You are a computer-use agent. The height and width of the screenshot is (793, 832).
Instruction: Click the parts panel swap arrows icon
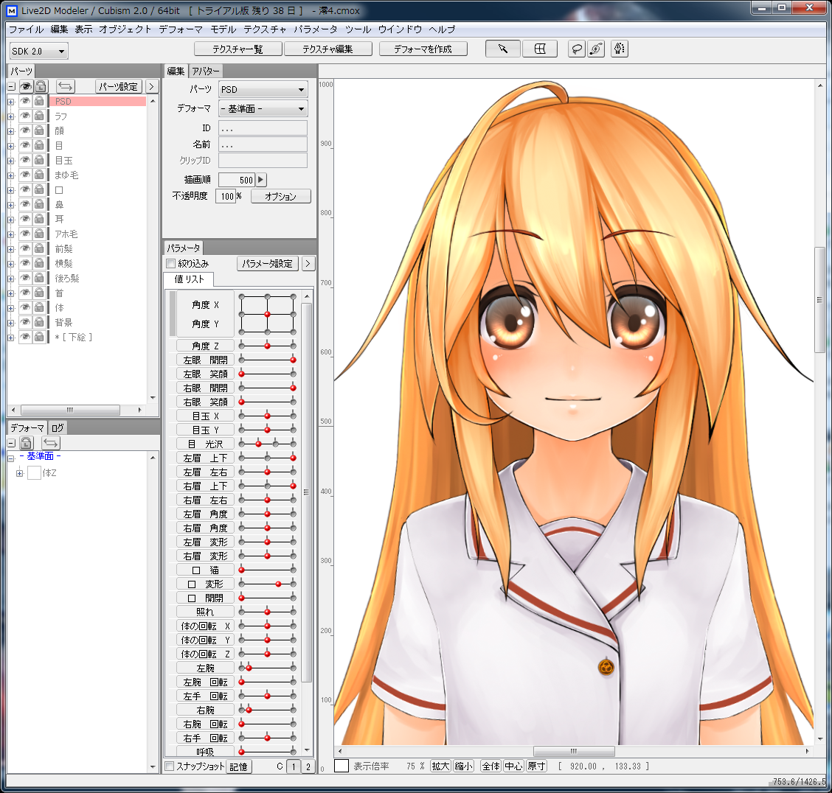coord(65,86)
